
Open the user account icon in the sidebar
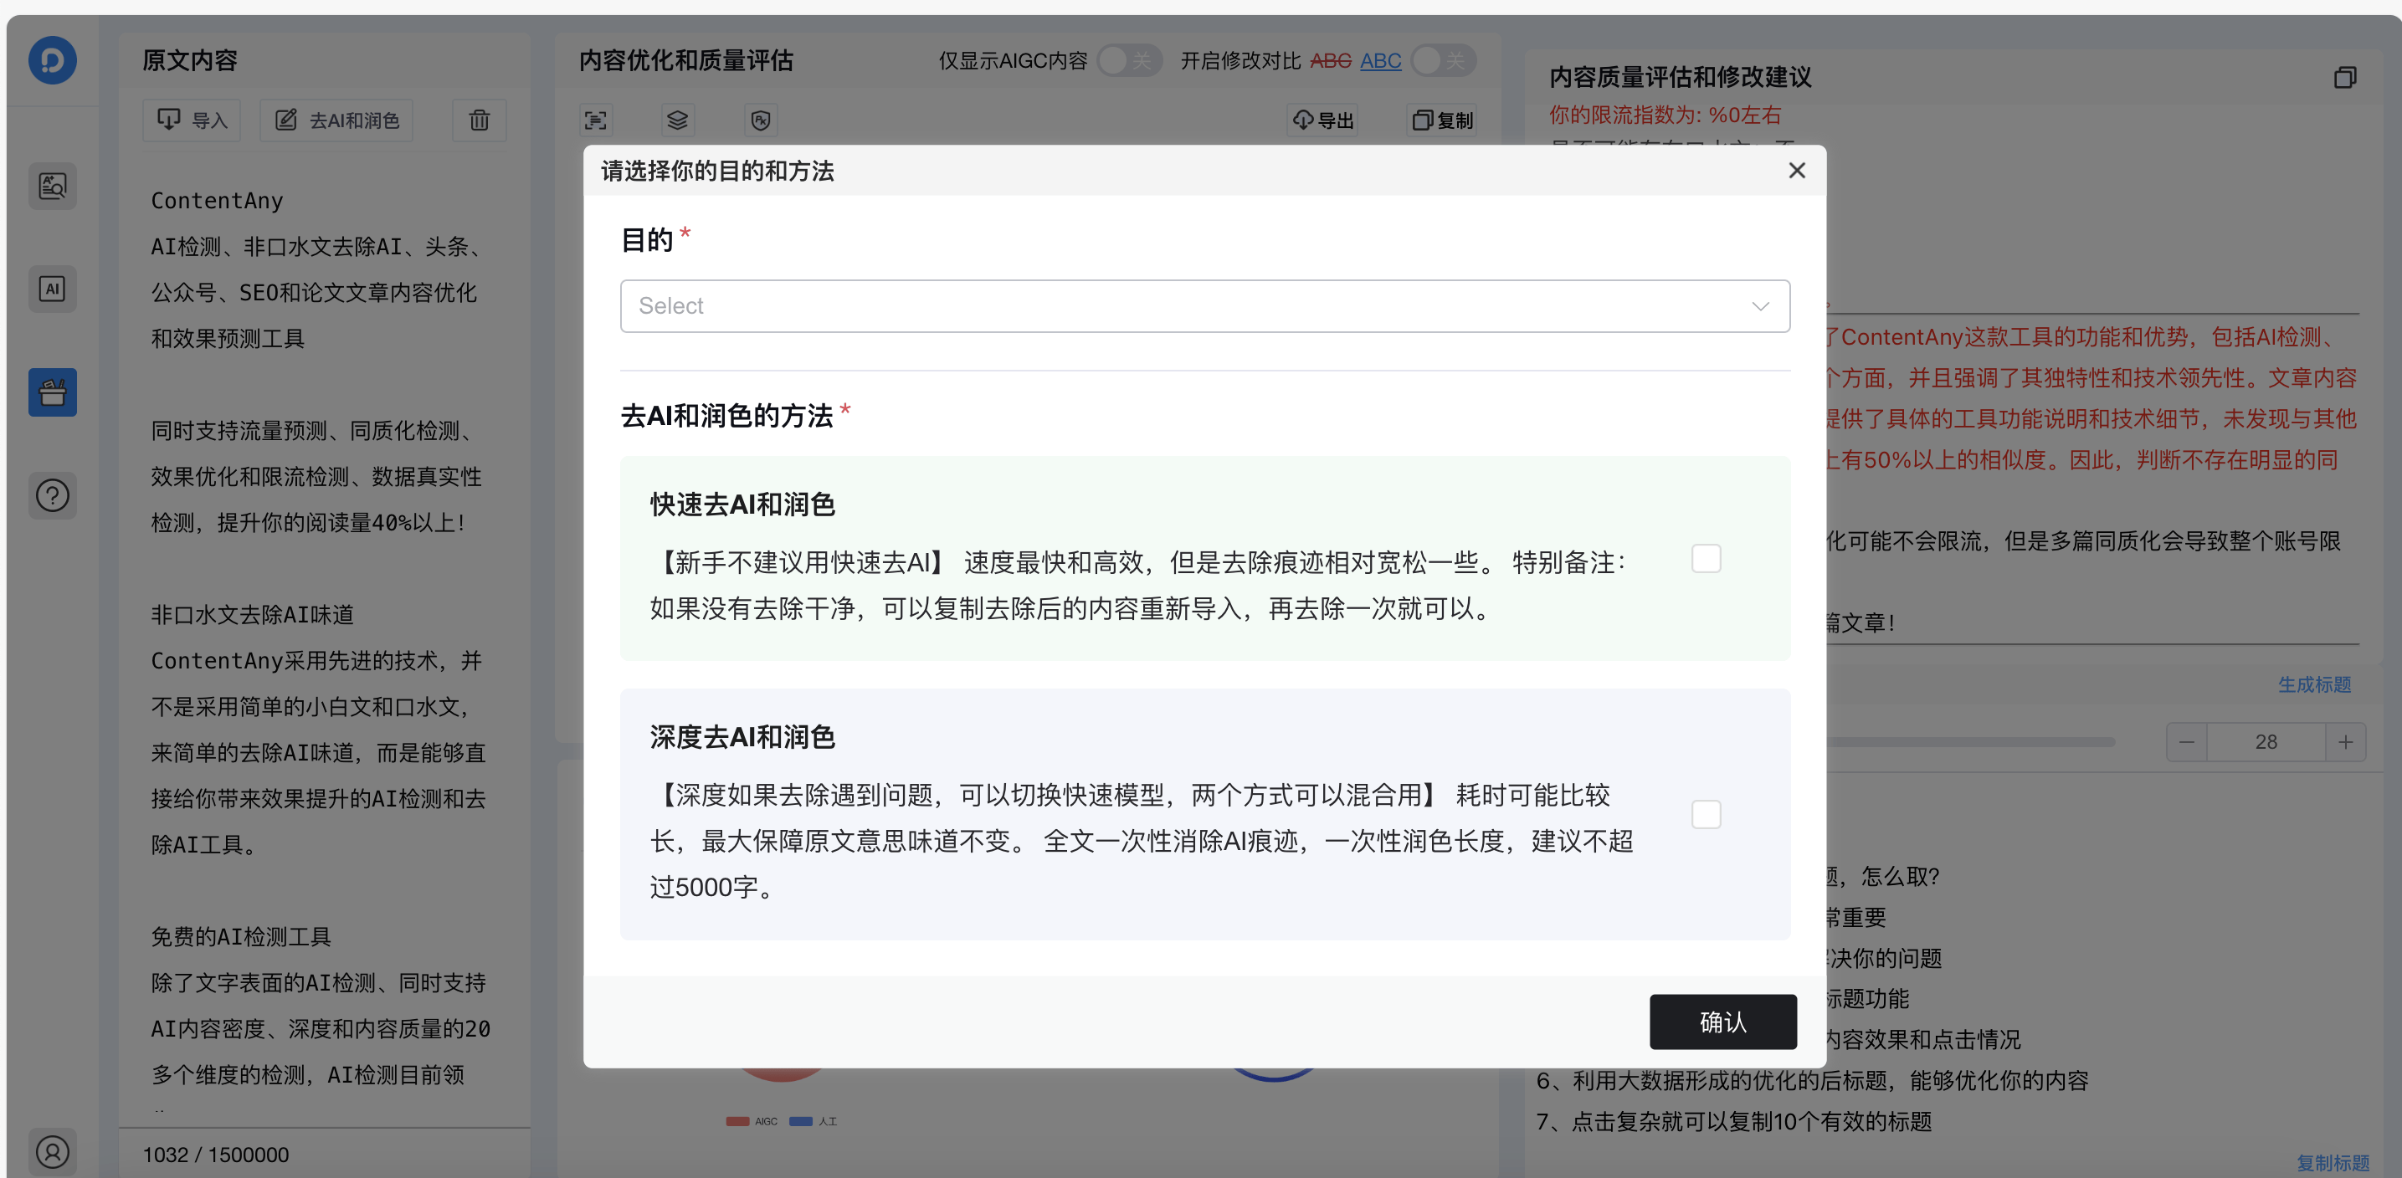pos(52,1152)
